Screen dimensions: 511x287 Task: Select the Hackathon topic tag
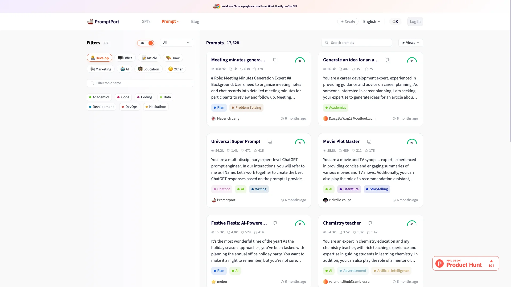[x=156, y=107]
